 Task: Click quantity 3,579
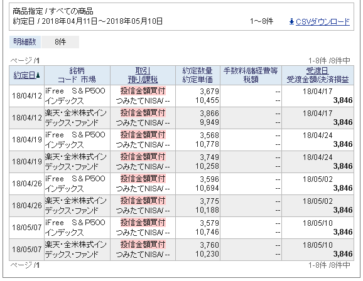210,223
